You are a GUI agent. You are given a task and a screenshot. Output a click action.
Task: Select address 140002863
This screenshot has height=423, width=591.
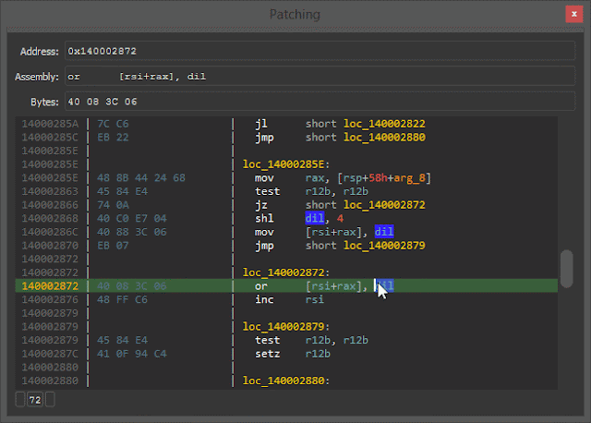pos(50,191)
